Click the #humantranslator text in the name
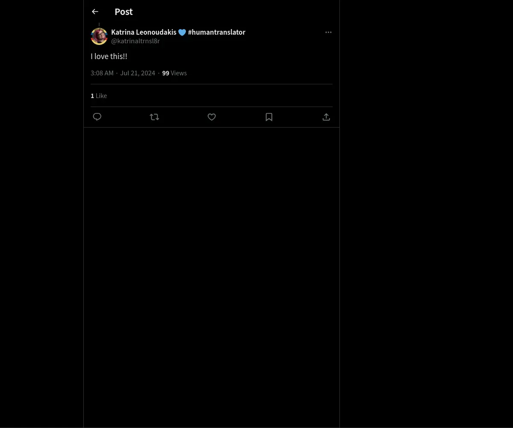The image size is (513, 428). click(217, 32)
